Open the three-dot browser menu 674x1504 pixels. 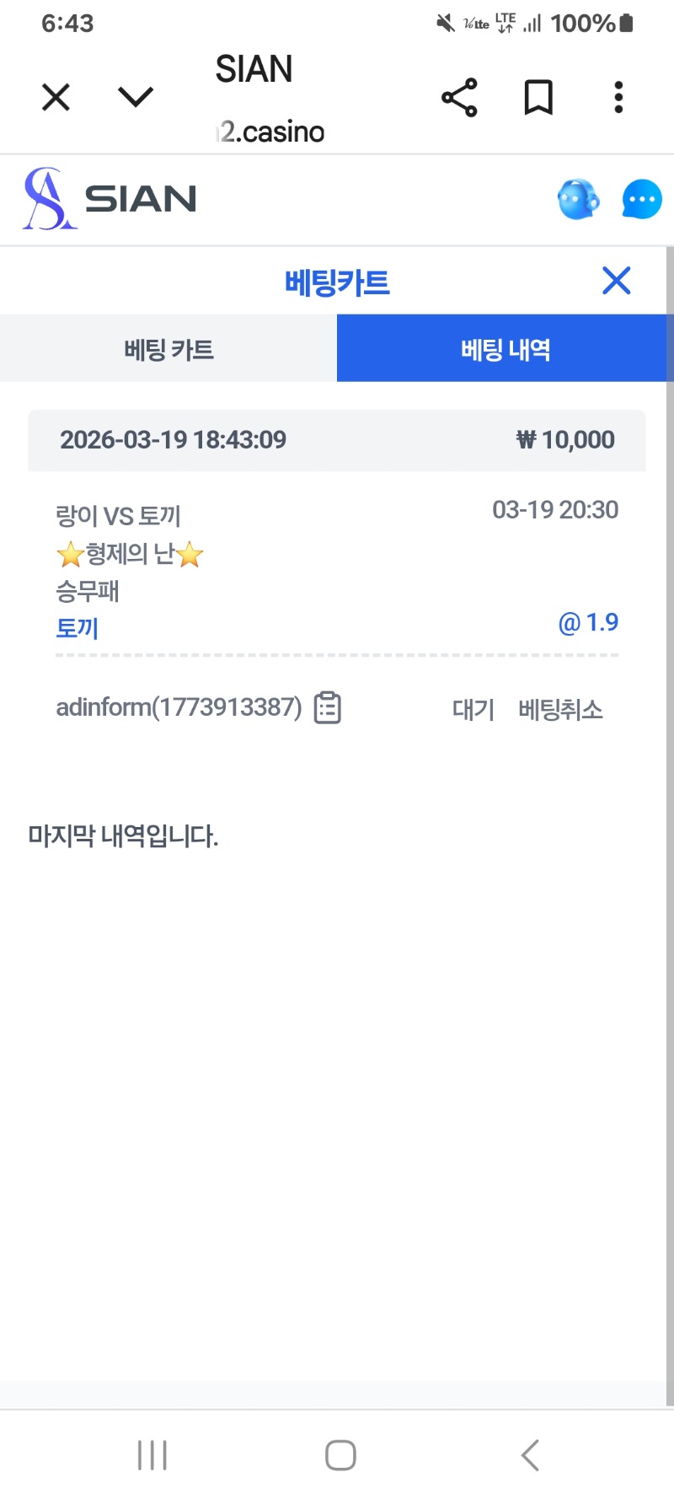(x=618, y=98)
